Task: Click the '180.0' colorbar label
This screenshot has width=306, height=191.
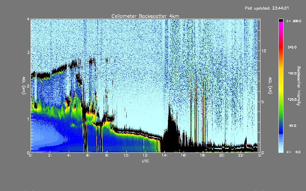Action: 292,73
